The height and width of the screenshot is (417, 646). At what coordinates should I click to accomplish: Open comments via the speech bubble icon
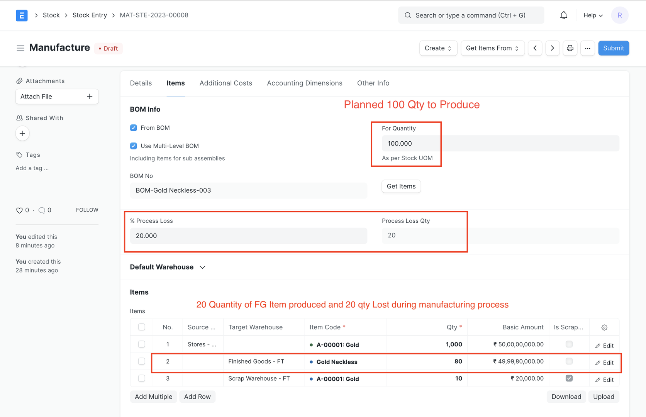[42, 210]
